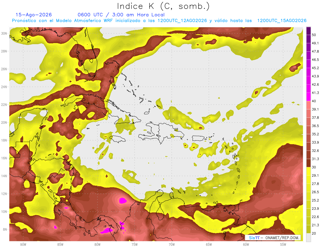Click the 24N latitude label
Viewport: 321px width, 248px height.
pos(4,87)
